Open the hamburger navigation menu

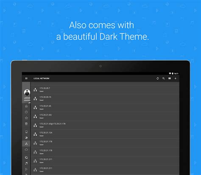26,78
